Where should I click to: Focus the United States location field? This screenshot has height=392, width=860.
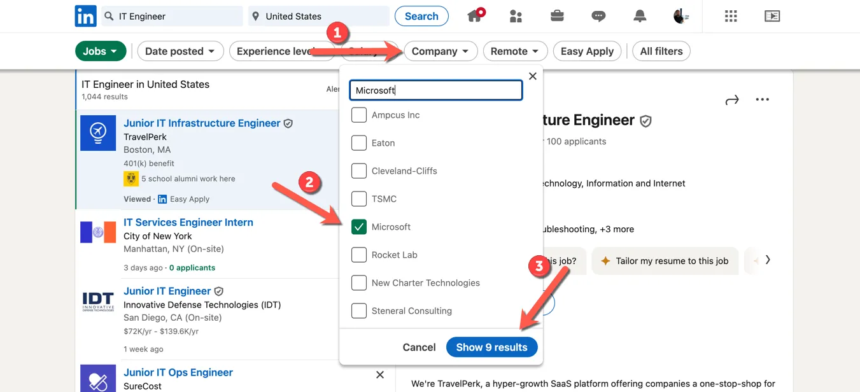(x=318, y=16)
